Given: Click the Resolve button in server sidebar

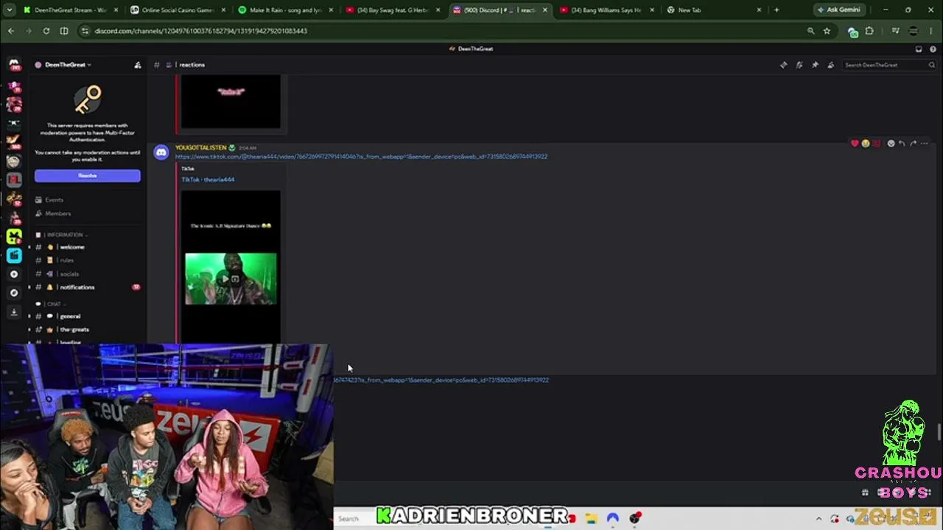Looking at the screenshot, I should point(87,176).
